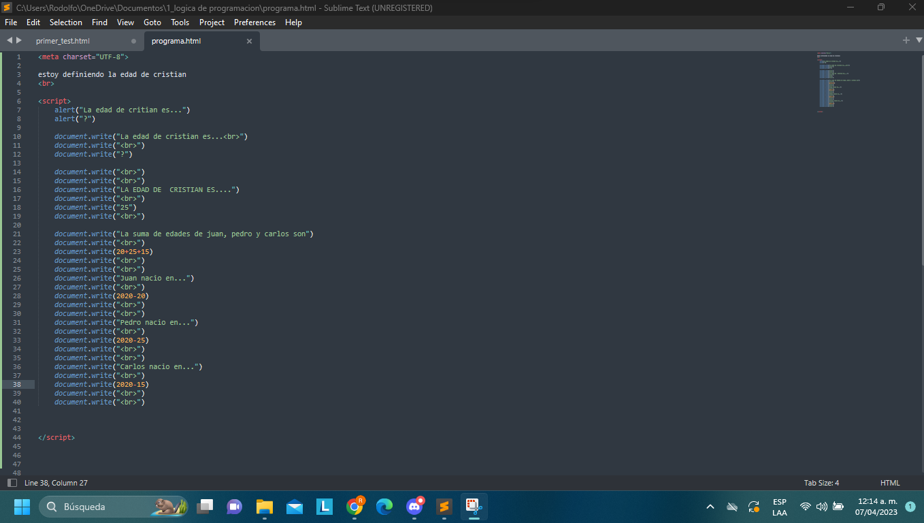Open Microsoft Edge from the taskbar
This screenshot has height=523, width=924.
pyautogui.click(x=384, y=507)
